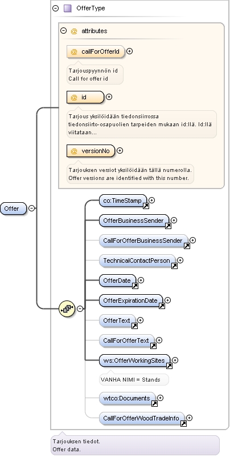Click the sequence compositor icon
The height and width of the screenshot is (457, 230).
click(67, 308)
